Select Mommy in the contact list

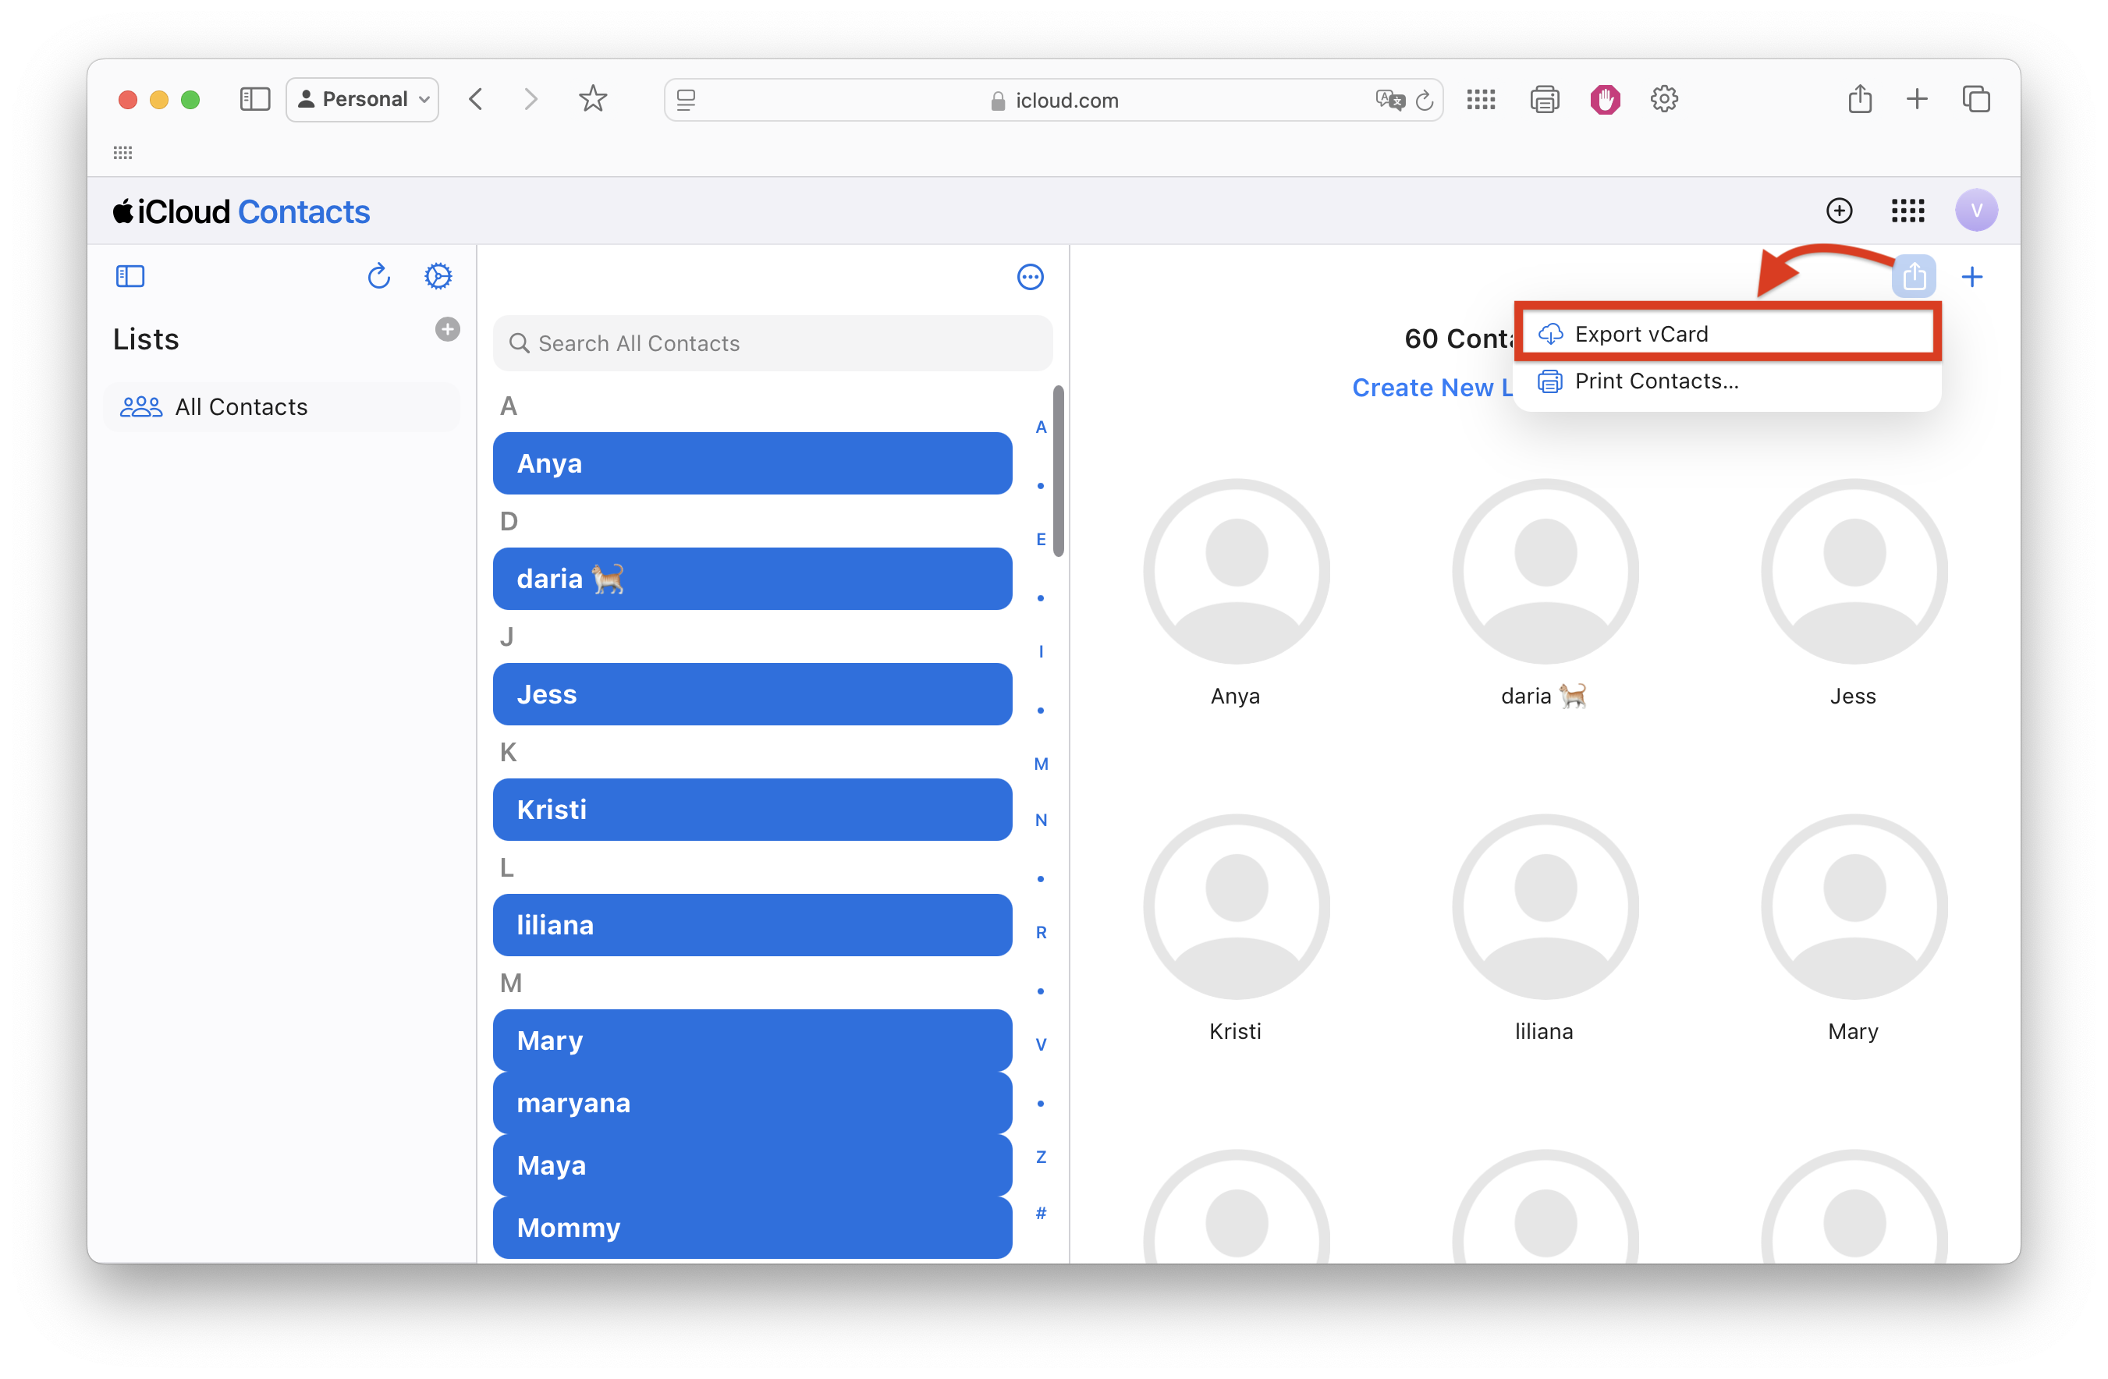[752, 1228]
